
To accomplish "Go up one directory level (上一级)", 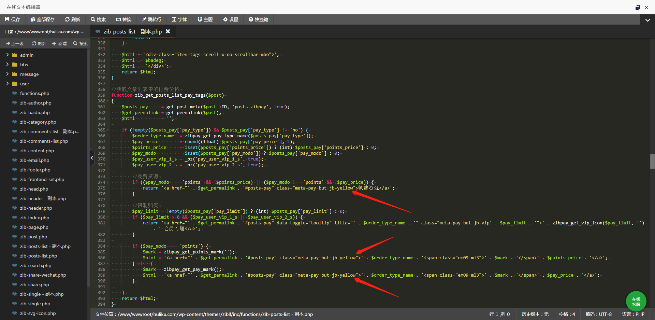I will 15,44.
